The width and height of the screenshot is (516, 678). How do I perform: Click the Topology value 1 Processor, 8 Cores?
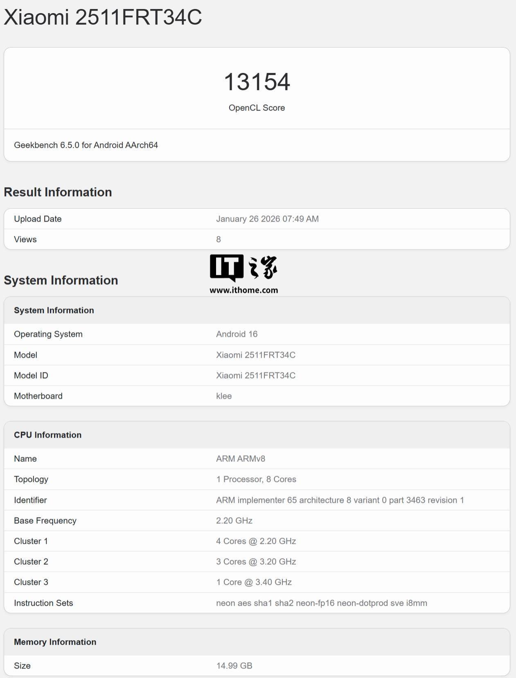click(x=256, y=479)
